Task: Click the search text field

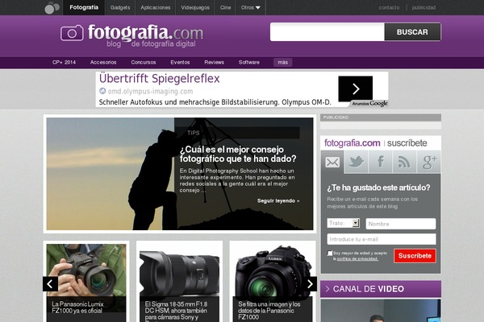Action: (328, 31)
